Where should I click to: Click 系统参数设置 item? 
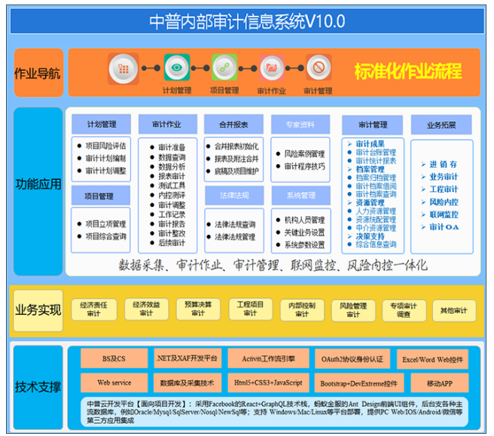pyautogui.click(x=304, y=245)
